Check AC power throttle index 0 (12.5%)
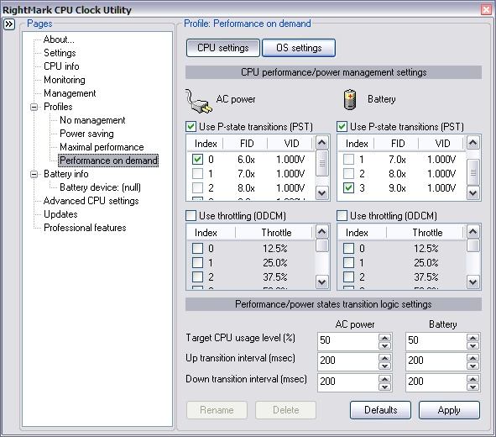496x437 pixels. point(198,248)
